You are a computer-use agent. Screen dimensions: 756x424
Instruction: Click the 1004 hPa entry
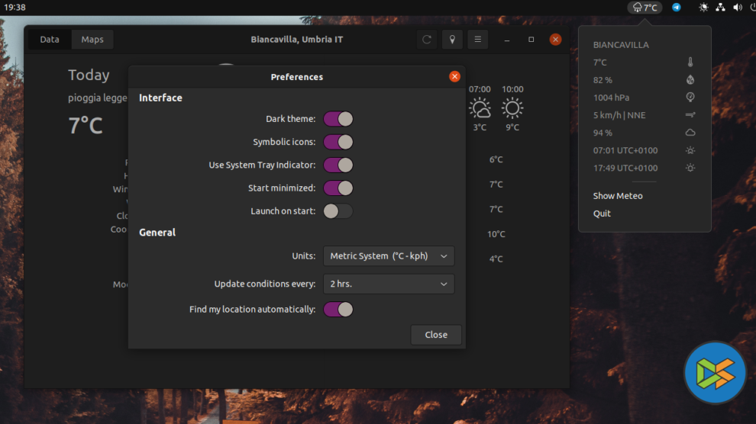coord(611,97)
